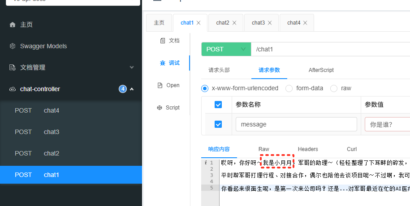
Task: Switch to the chat3 tab
Action: (x=258, y=23)
